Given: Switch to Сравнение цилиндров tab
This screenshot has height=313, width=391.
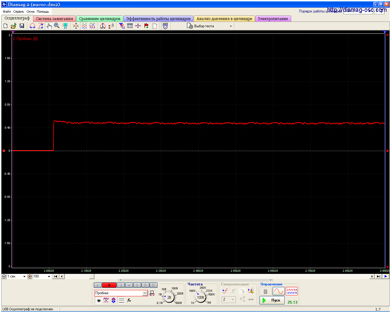Looking at the screenshot, I should (100, 19).
